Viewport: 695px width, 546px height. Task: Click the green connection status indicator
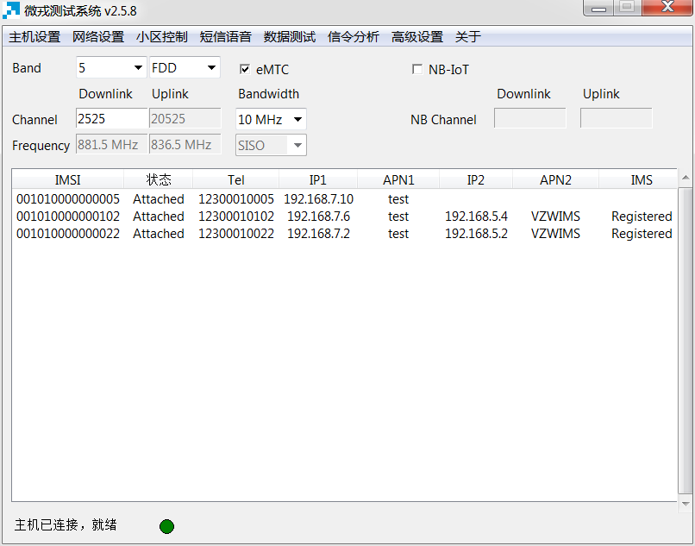point(166,526)
